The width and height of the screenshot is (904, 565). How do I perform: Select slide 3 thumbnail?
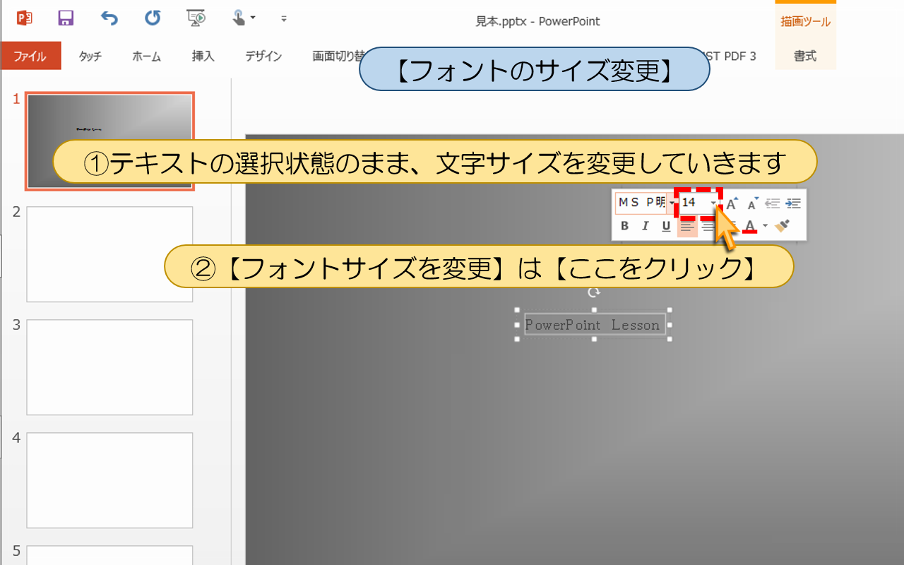pos(109,367)
